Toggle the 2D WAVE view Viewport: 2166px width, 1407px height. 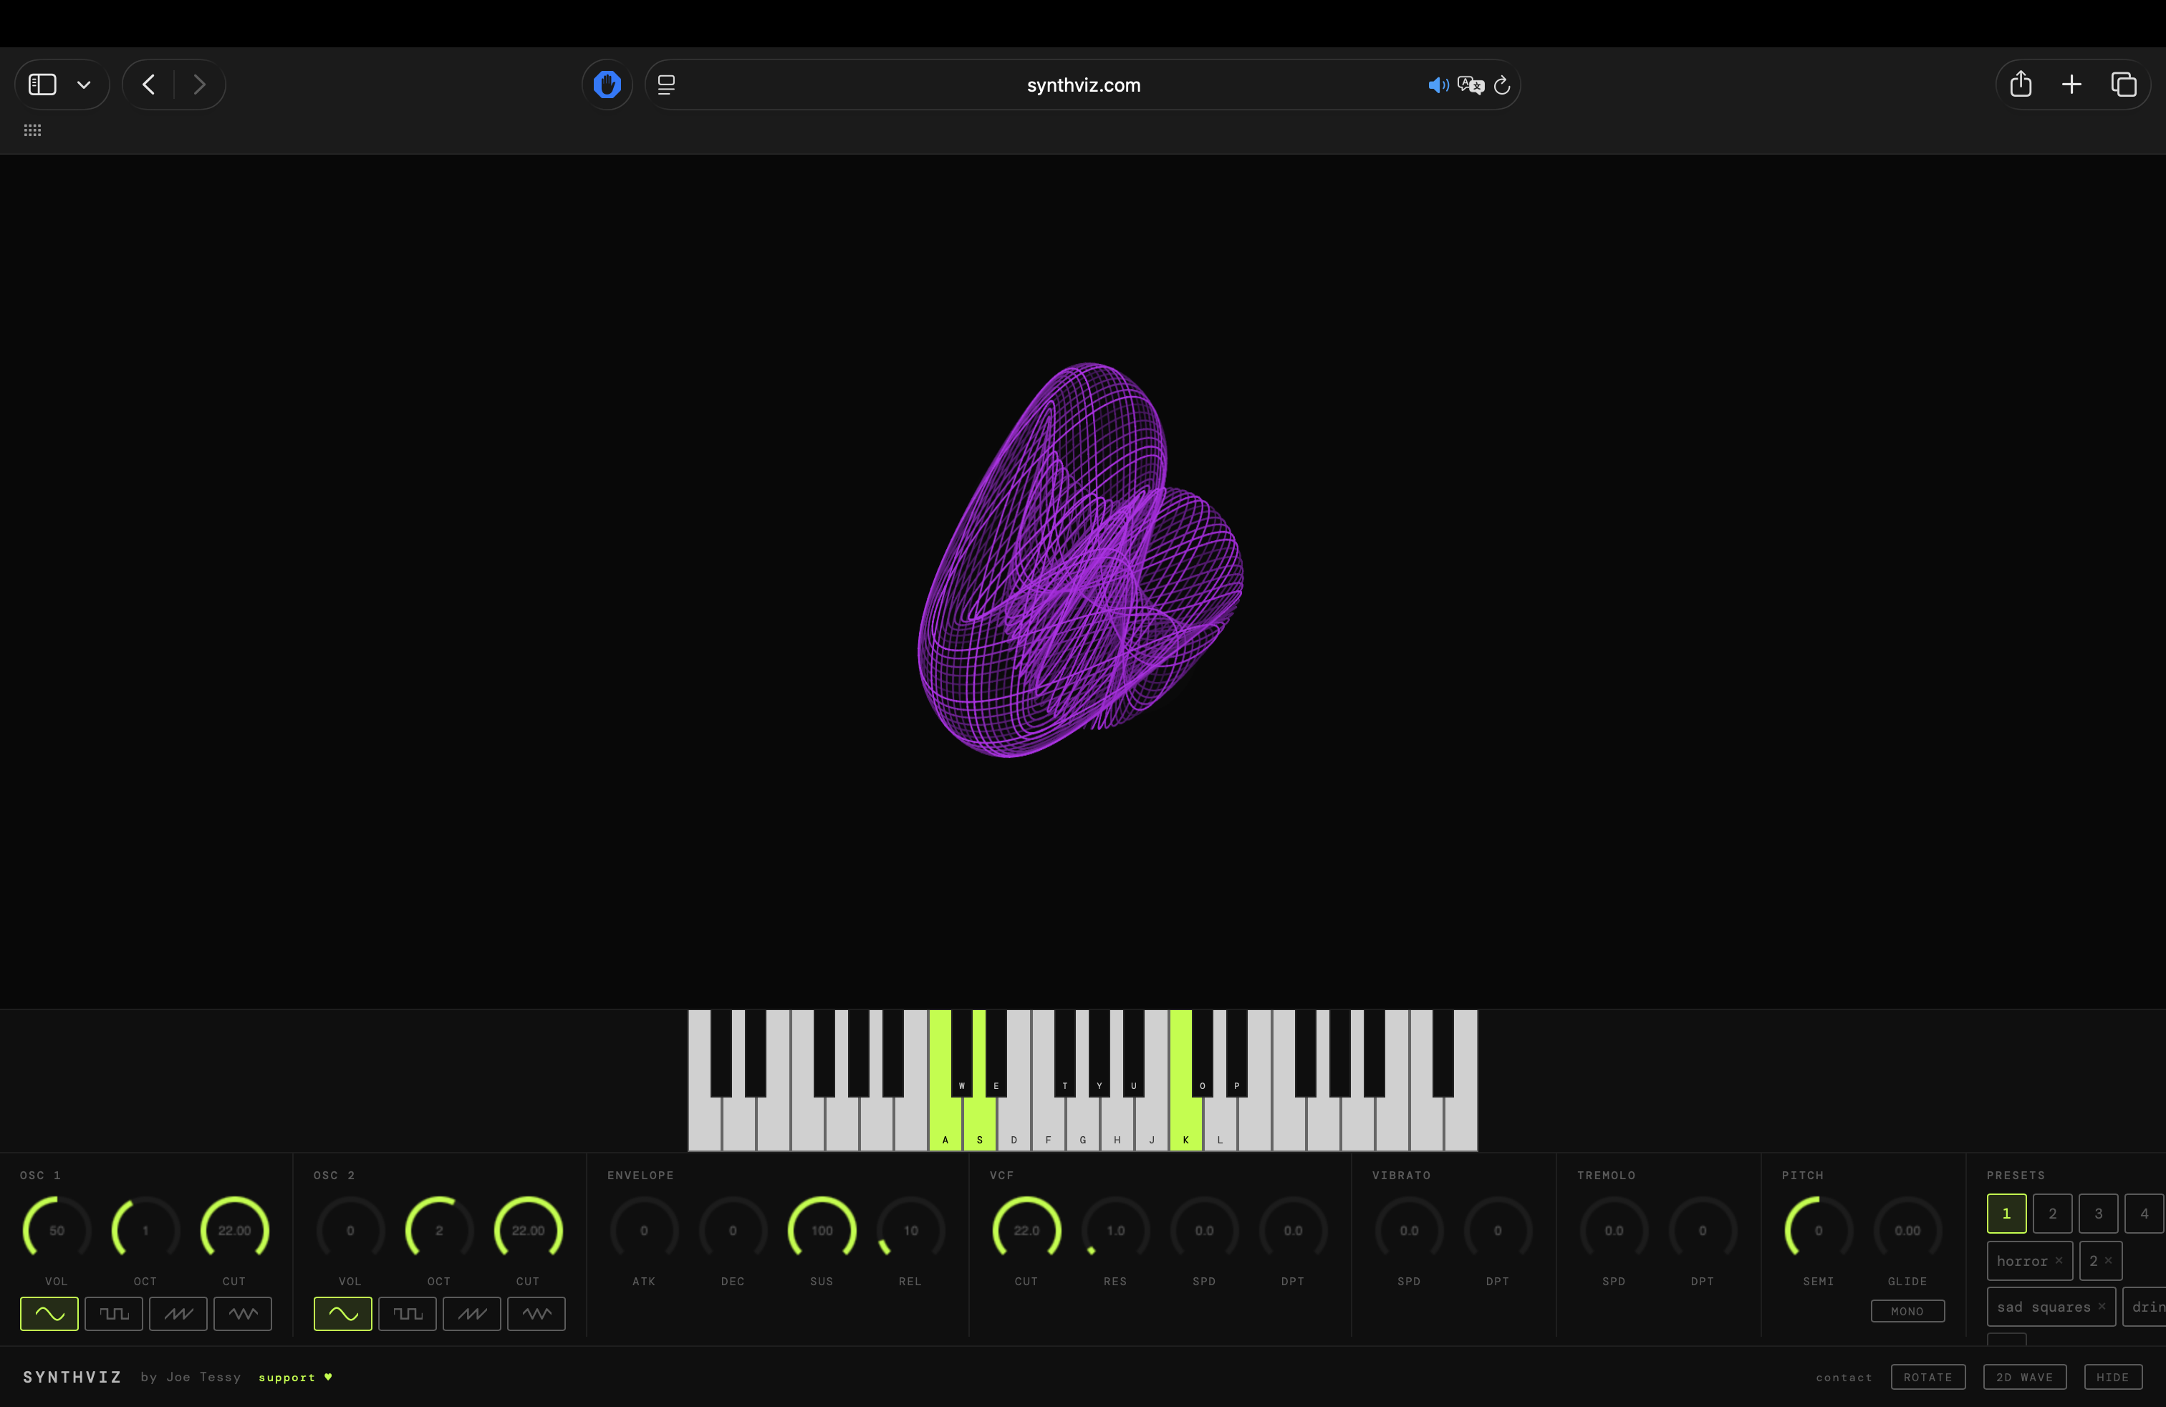coord(2025,1377)
